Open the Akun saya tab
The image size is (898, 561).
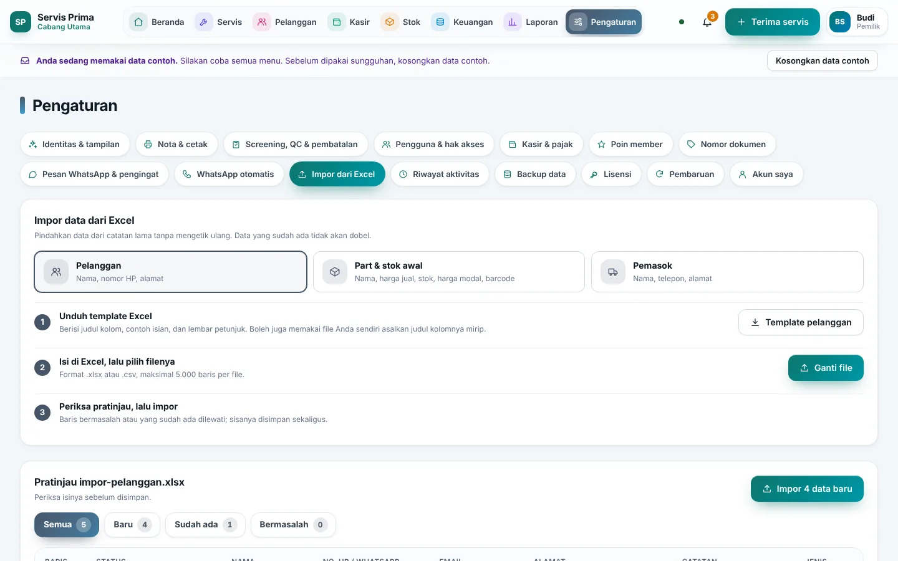click(x=767, y=174)
